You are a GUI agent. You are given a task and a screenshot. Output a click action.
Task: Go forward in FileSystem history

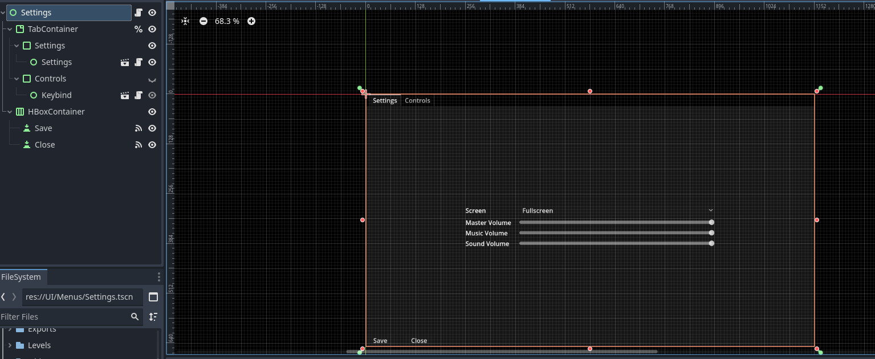point(14,297)
